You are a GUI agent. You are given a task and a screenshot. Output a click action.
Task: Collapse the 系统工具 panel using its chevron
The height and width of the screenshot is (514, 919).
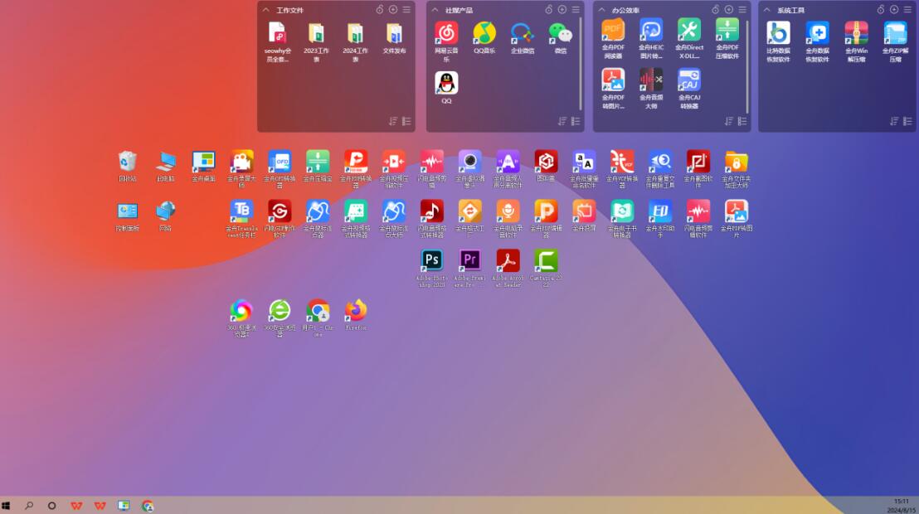pyautogui.click(x=767, y=10)
